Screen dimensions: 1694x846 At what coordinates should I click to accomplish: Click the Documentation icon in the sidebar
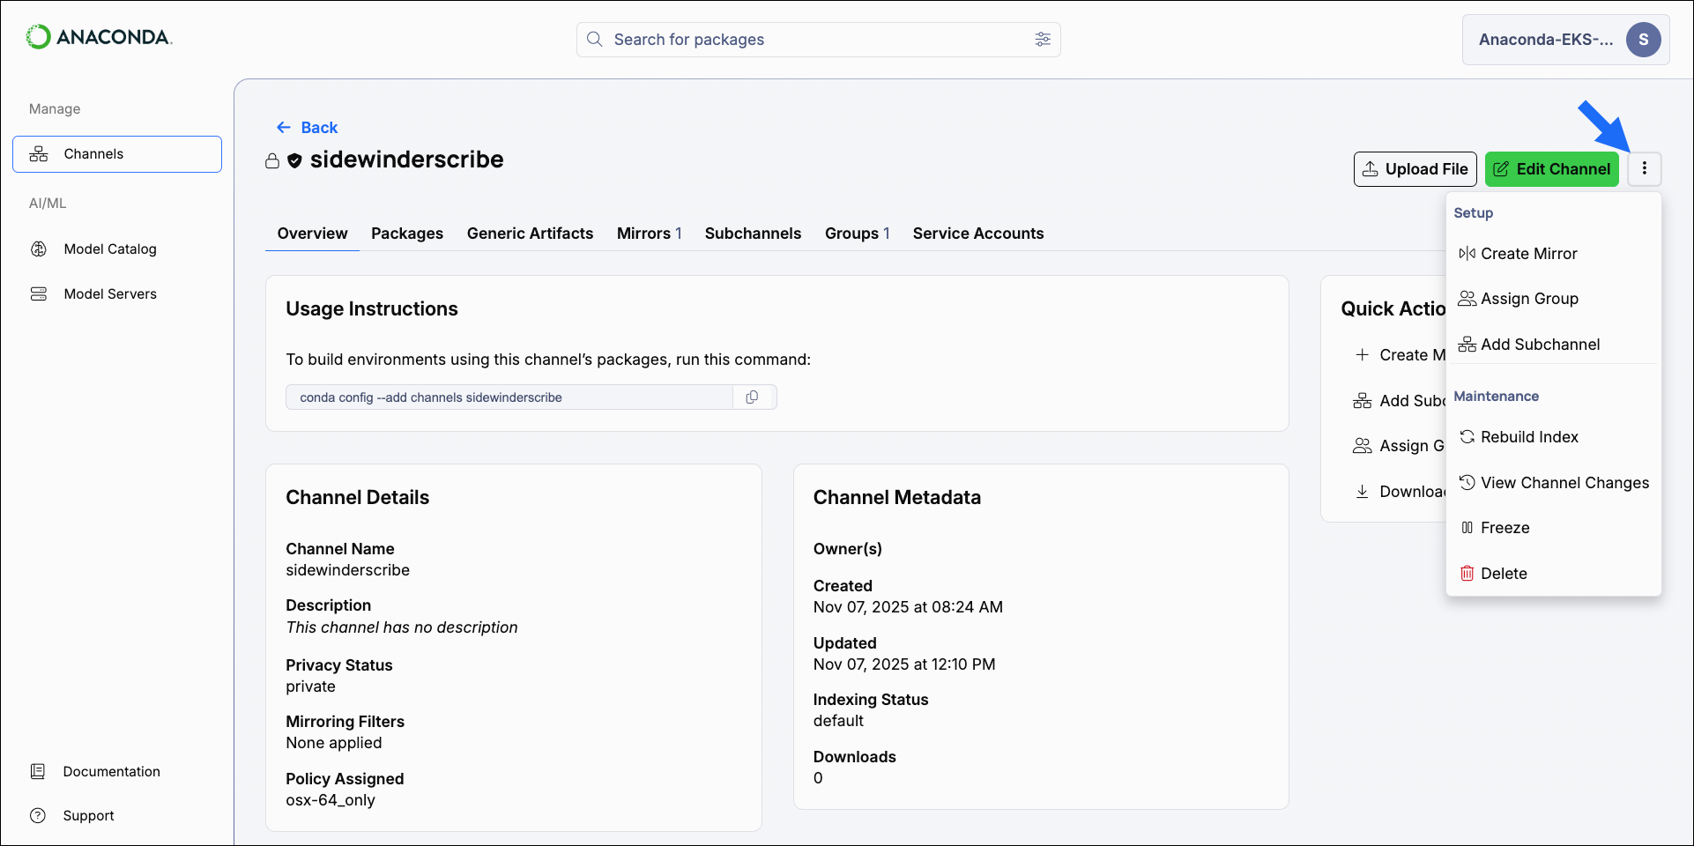tap(39, 771)
